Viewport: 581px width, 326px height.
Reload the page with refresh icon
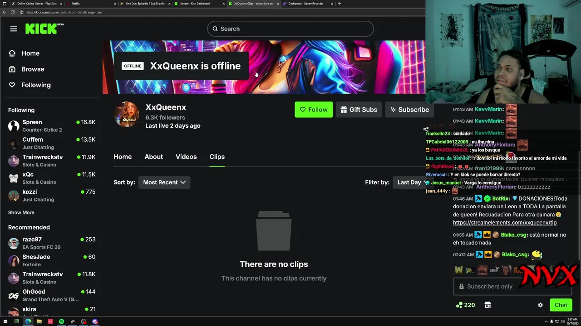tap(13, 12)
